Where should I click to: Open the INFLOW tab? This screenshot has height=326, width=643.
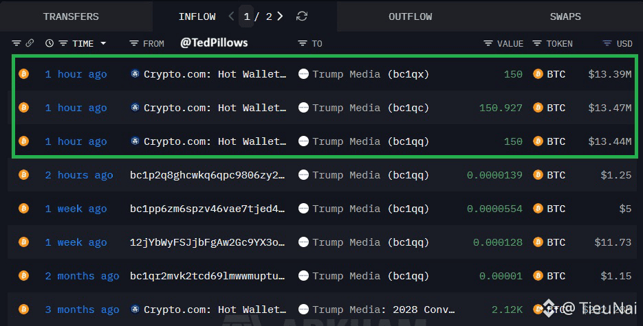pyautogui.click(x=197, y=16)
